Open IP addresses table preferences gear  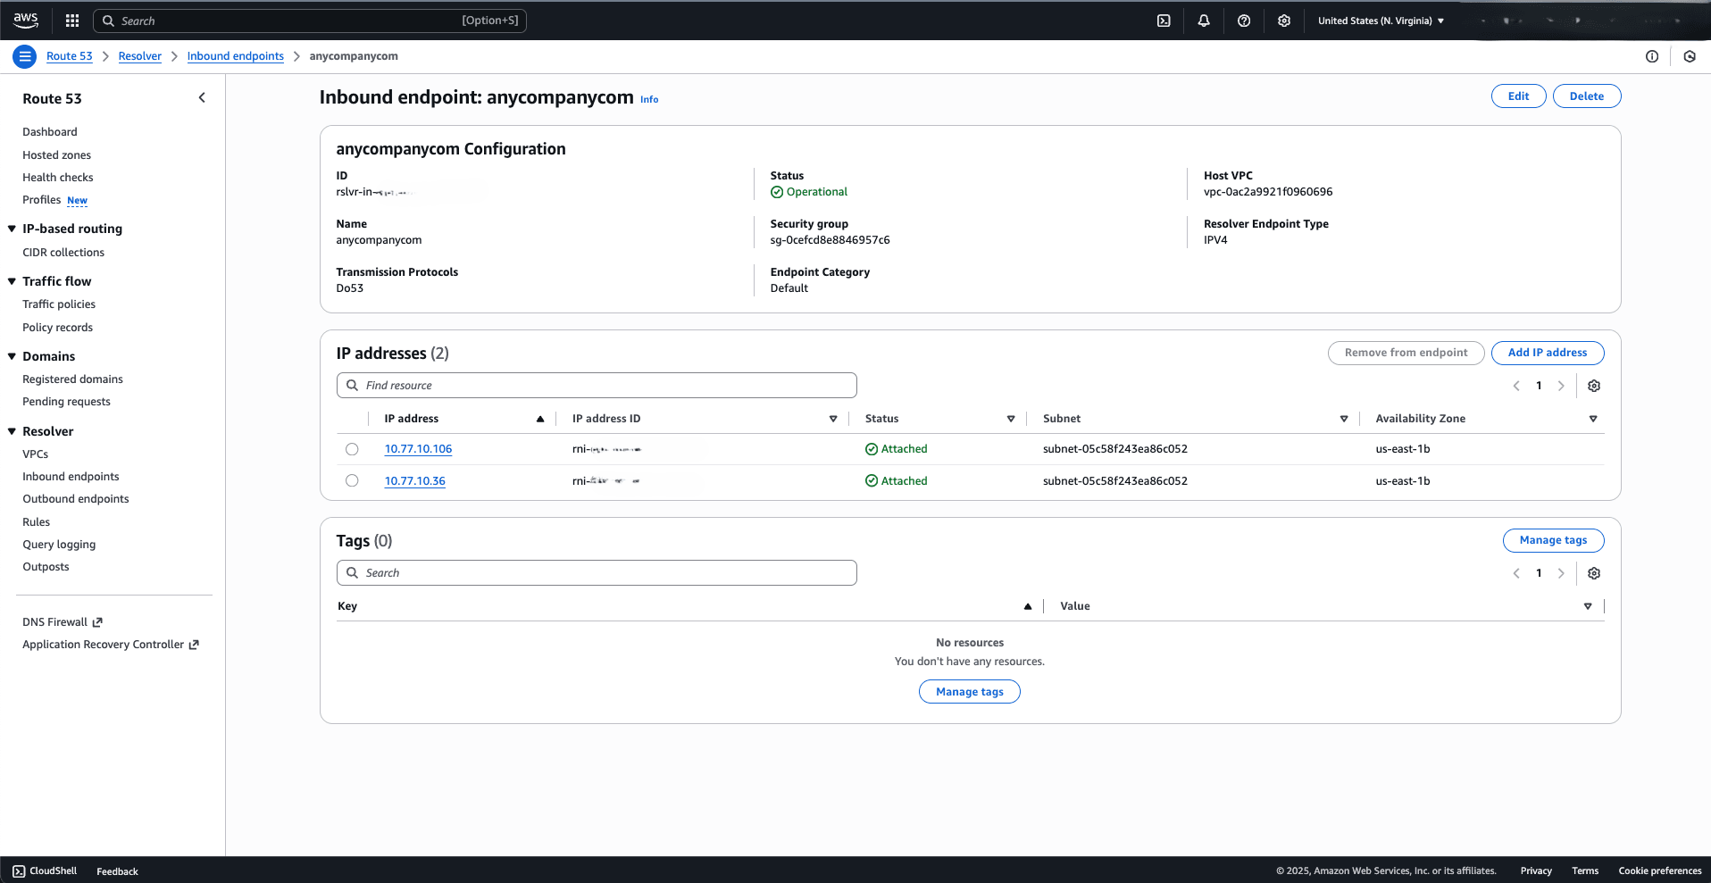pos(1594,386)
